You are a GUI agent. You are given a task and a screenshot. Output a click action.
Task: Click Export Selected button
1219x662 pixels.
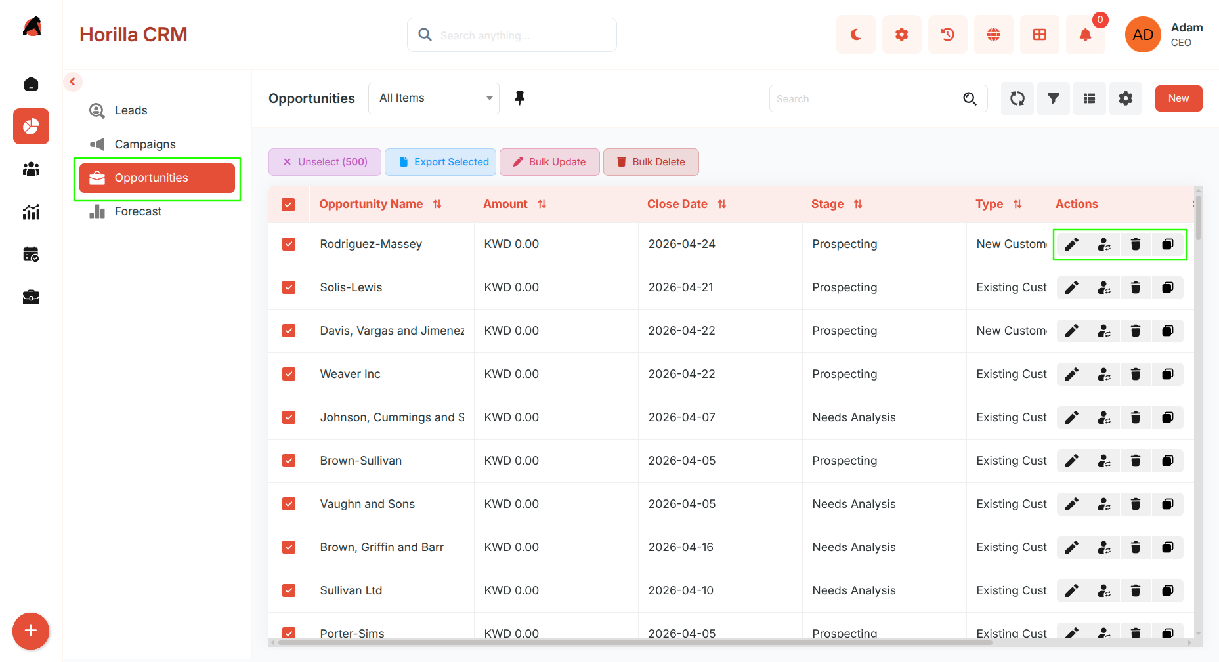coord(440,162)
